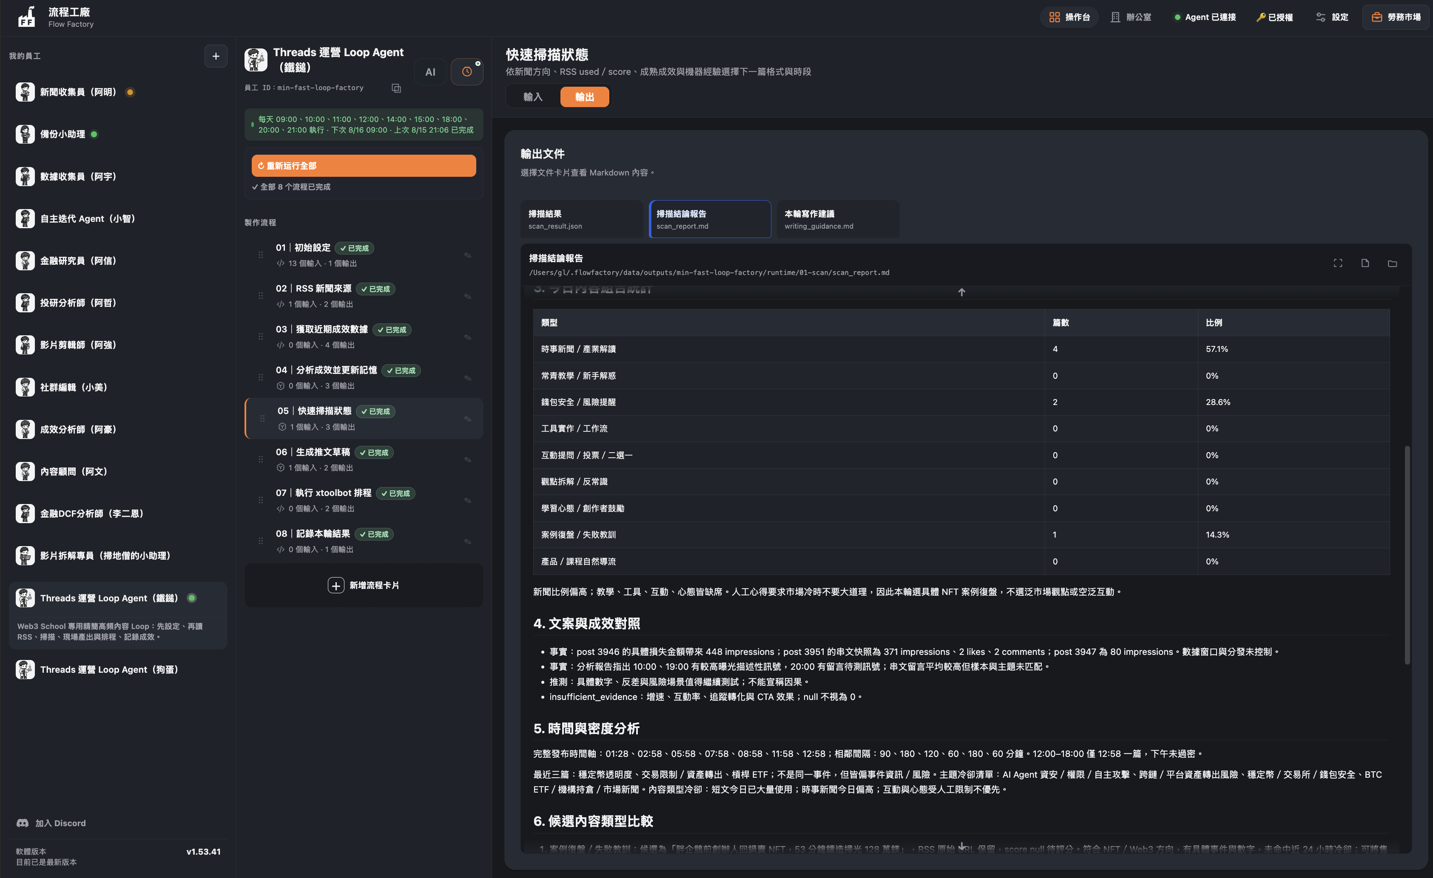Image resolution: width=1433 pixels, height=878 pixels.
Task: Click the daily schedule status banner
Action: pos(364,125)
